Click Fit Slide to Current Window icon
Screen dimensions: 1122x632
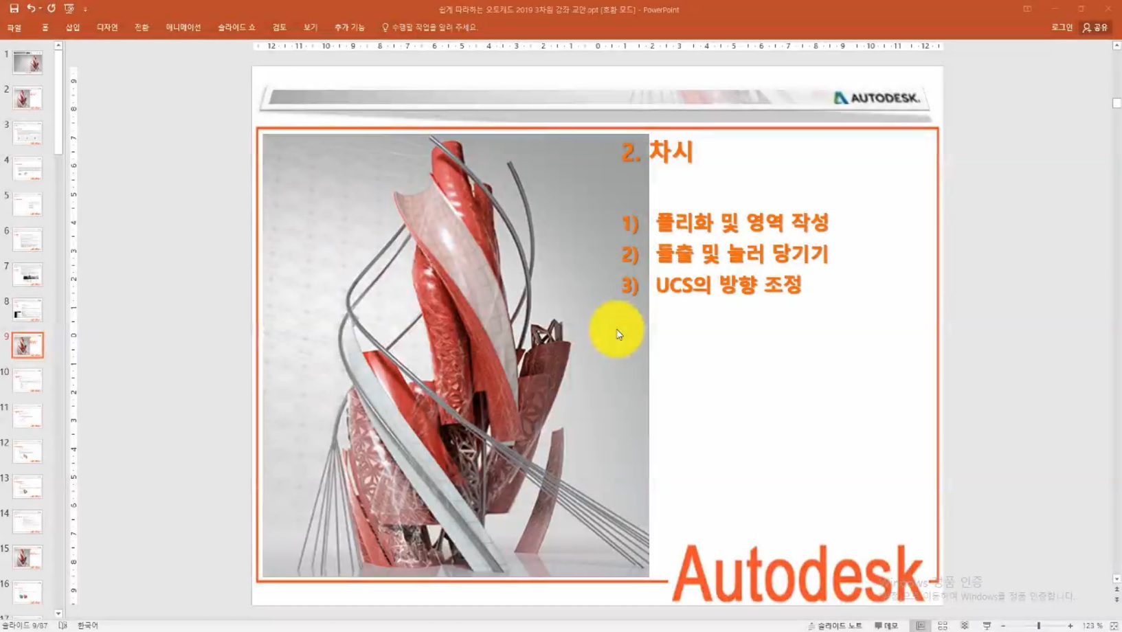(1114, 625)
